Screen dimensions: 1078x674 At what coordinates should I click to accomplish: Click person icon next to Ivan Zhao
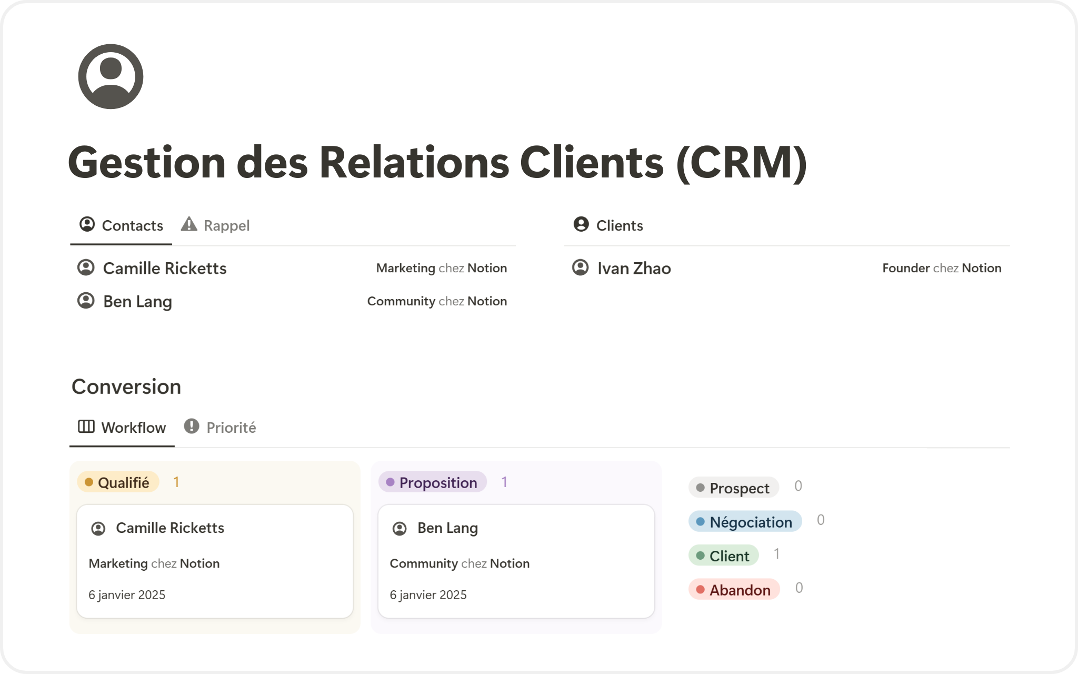click(580, 268)
